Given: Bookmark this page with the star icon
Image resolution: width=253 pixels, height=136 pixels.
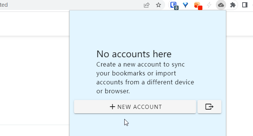Looking at the screenshot, I should pos(158,5).
